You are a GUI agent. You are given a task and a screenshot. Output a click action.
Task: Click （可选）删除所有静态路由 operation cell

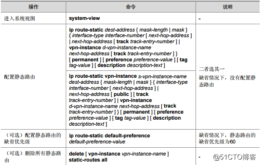(x=33, y=156)
